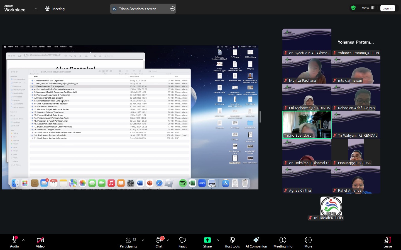The height and width of the screenshot is (250, 401).
Task: Unmute microphone with the Audio button
Action: tap(14, 242)
